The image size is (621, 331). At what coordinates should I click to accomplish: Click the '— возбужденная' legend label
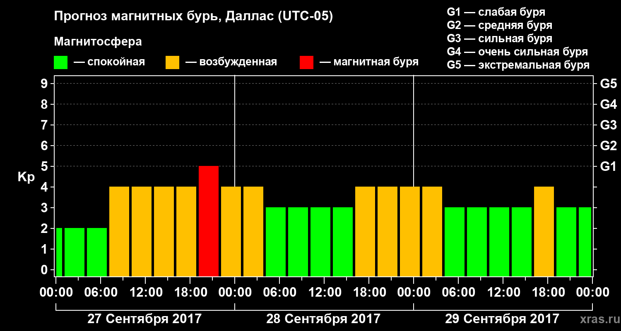pos(231,62)
